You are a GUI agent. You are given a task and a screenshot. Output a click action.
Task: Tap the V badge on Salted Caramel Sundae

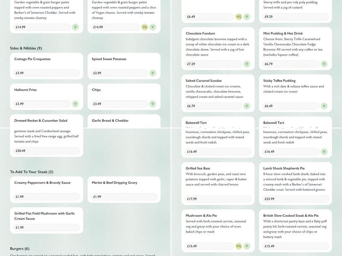coord(247,106)
